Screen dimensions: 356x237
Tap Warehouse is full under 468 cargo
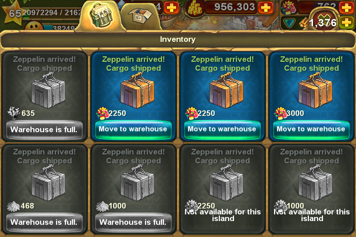click(x=44, y=222)
